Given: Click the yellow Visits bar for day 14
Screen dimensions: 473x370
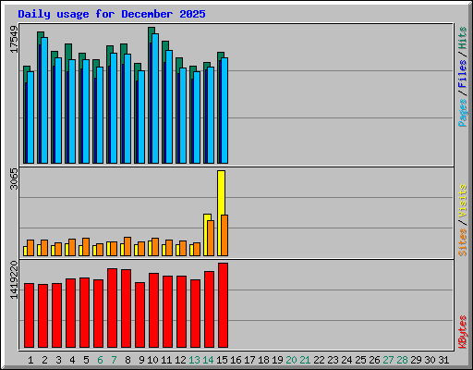Looking at the screenshot, I should tap(206, 235).
